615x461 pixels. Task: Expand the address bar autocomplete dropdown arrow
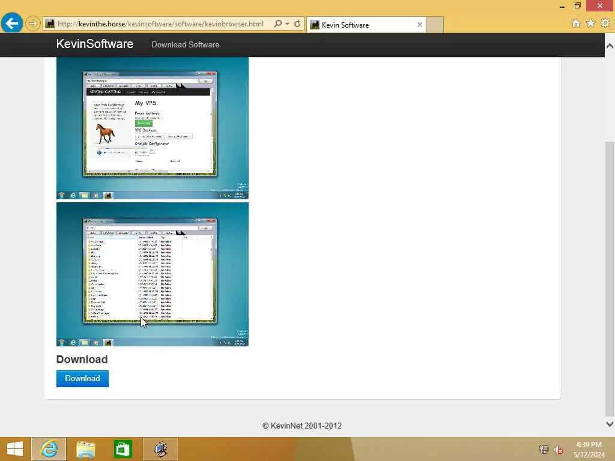[x=288, y=24]
